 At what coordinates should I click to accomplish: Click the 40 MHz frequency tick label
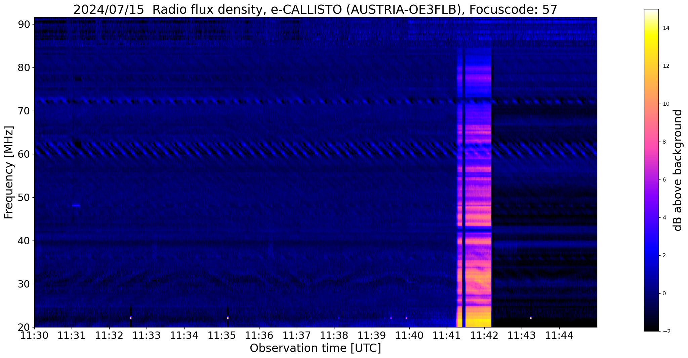point(24,241)
